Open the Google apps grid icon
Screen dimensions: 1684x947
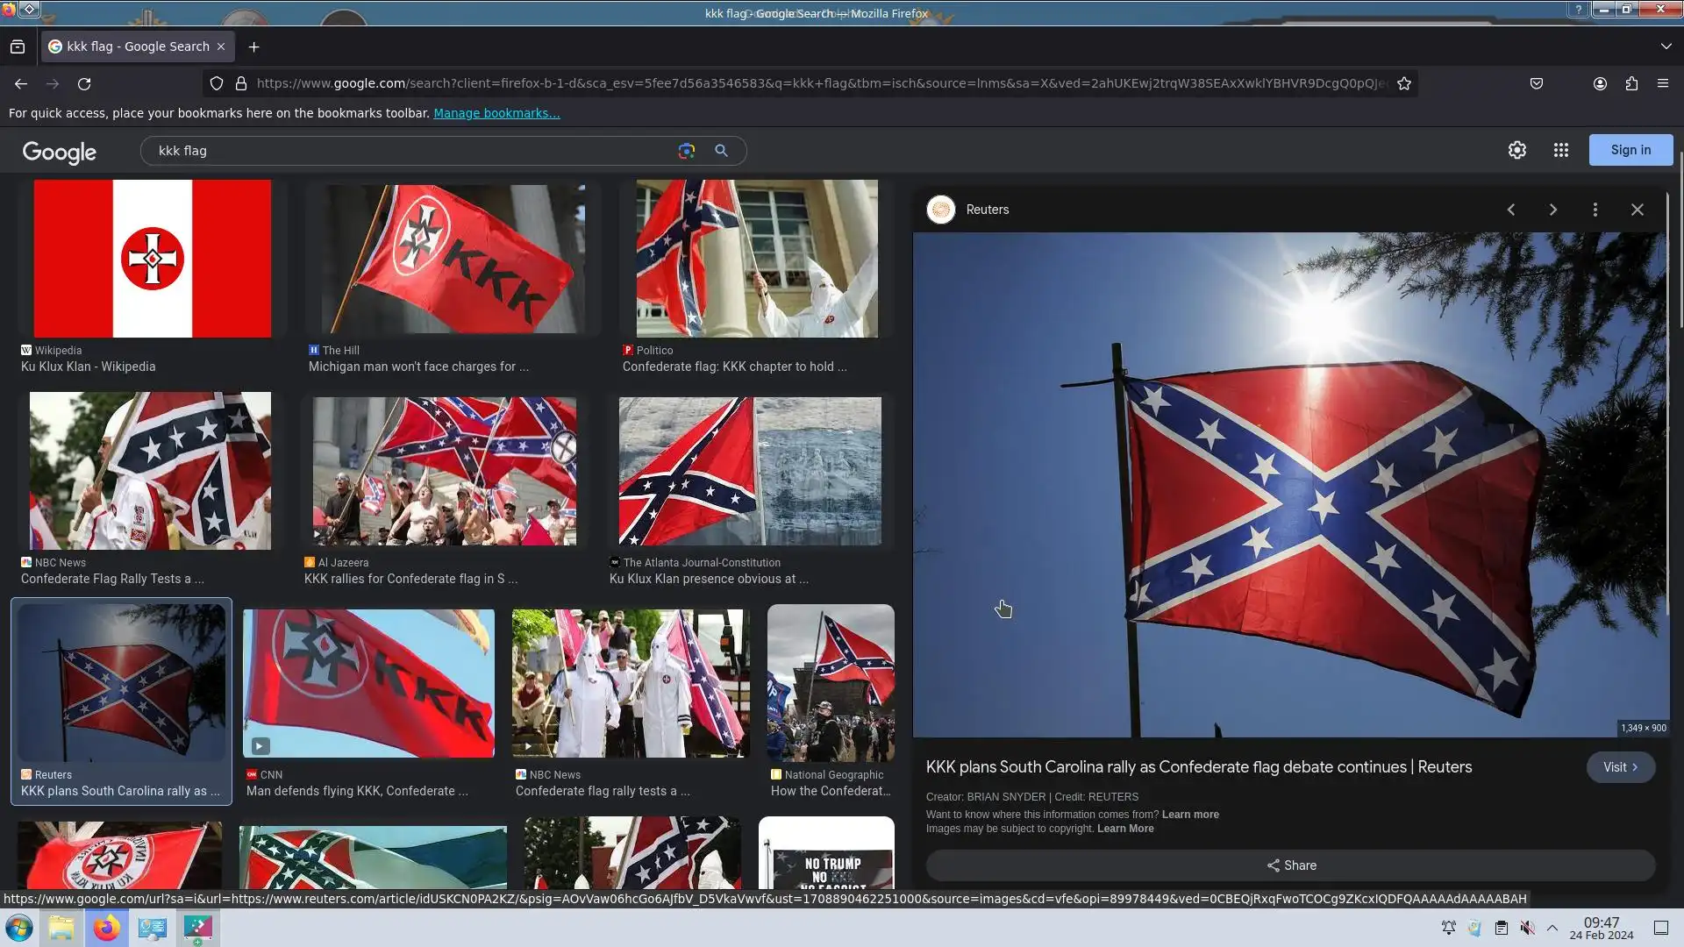pos(1560,150)
